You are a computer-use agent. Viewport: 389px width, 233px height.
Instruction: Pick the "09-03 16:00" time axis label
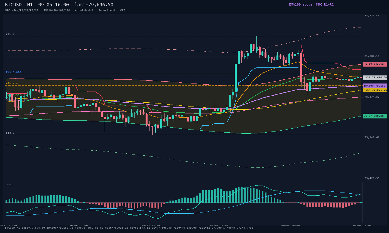[x=219, y=226]
